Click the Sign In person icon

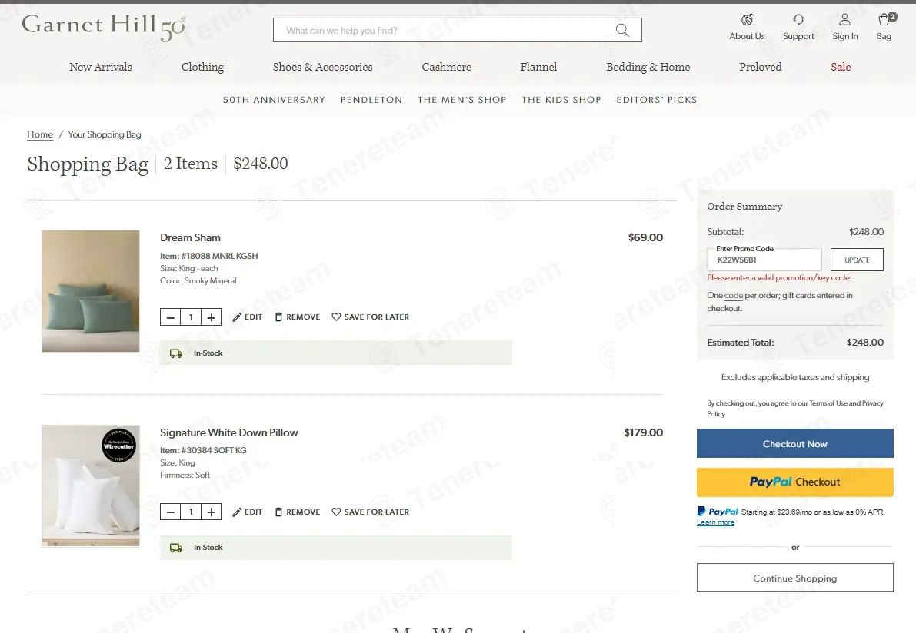click(x=844, y=20)
